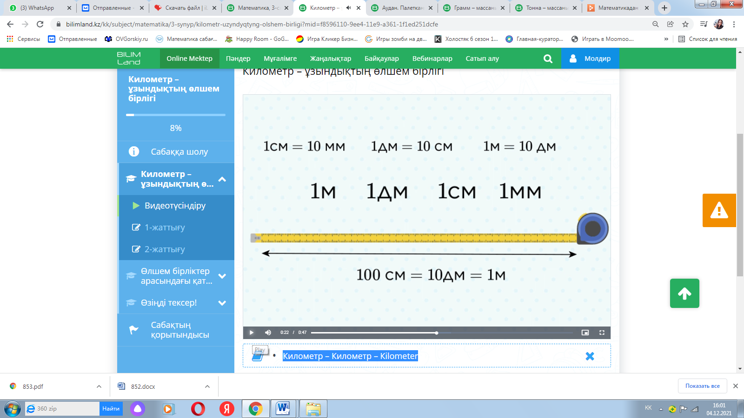
Task: Switch to the Грамм – массаны tab
Action: click(474, 8)
